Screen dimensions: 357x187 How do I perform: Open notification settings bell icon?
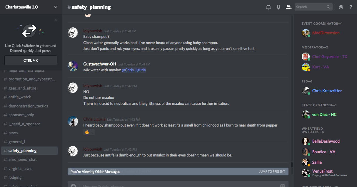coord(268,7)
